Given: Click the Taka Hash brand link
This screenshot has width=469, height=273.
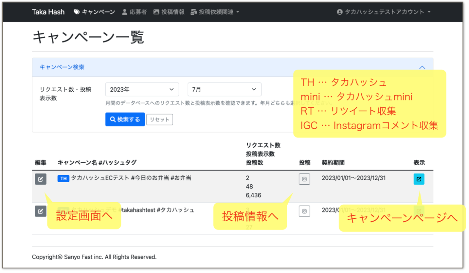Looking at the screenshot, I should 48,12.
